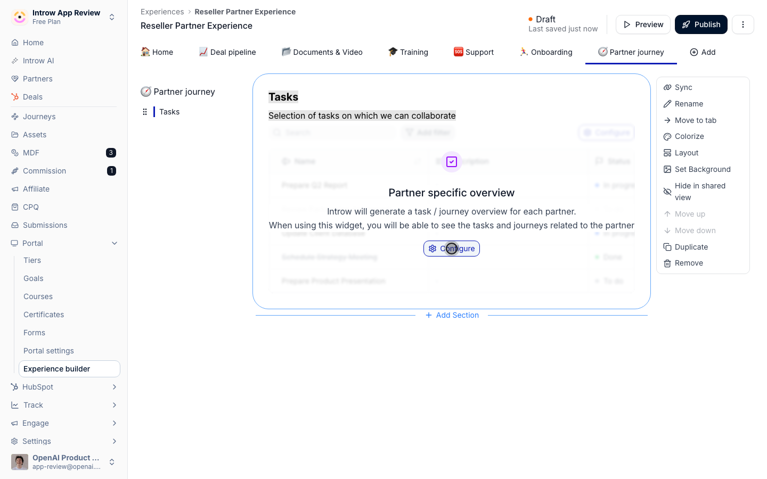
Task: Click the Preview button
Action: pyautogui.click(x=643, y=24)
